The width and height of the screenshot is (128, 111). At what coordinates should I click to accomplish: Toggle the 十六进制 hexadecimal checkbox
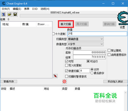click(54, 34)
